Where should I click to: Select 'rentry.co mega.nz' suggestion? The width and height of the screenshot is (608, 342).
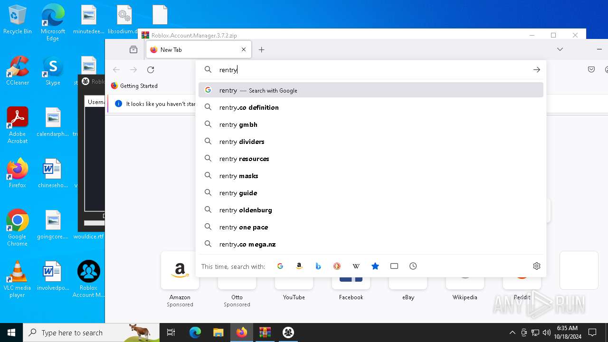tap(371, 244)
